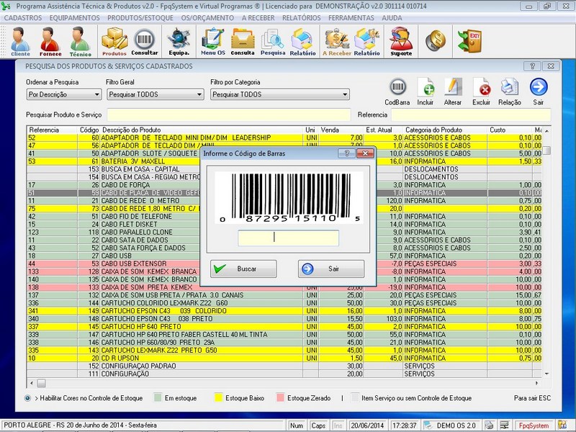Screen dimensions: 576x432
Task: Click the barcode image in the dialog
Action: [289, 197]
